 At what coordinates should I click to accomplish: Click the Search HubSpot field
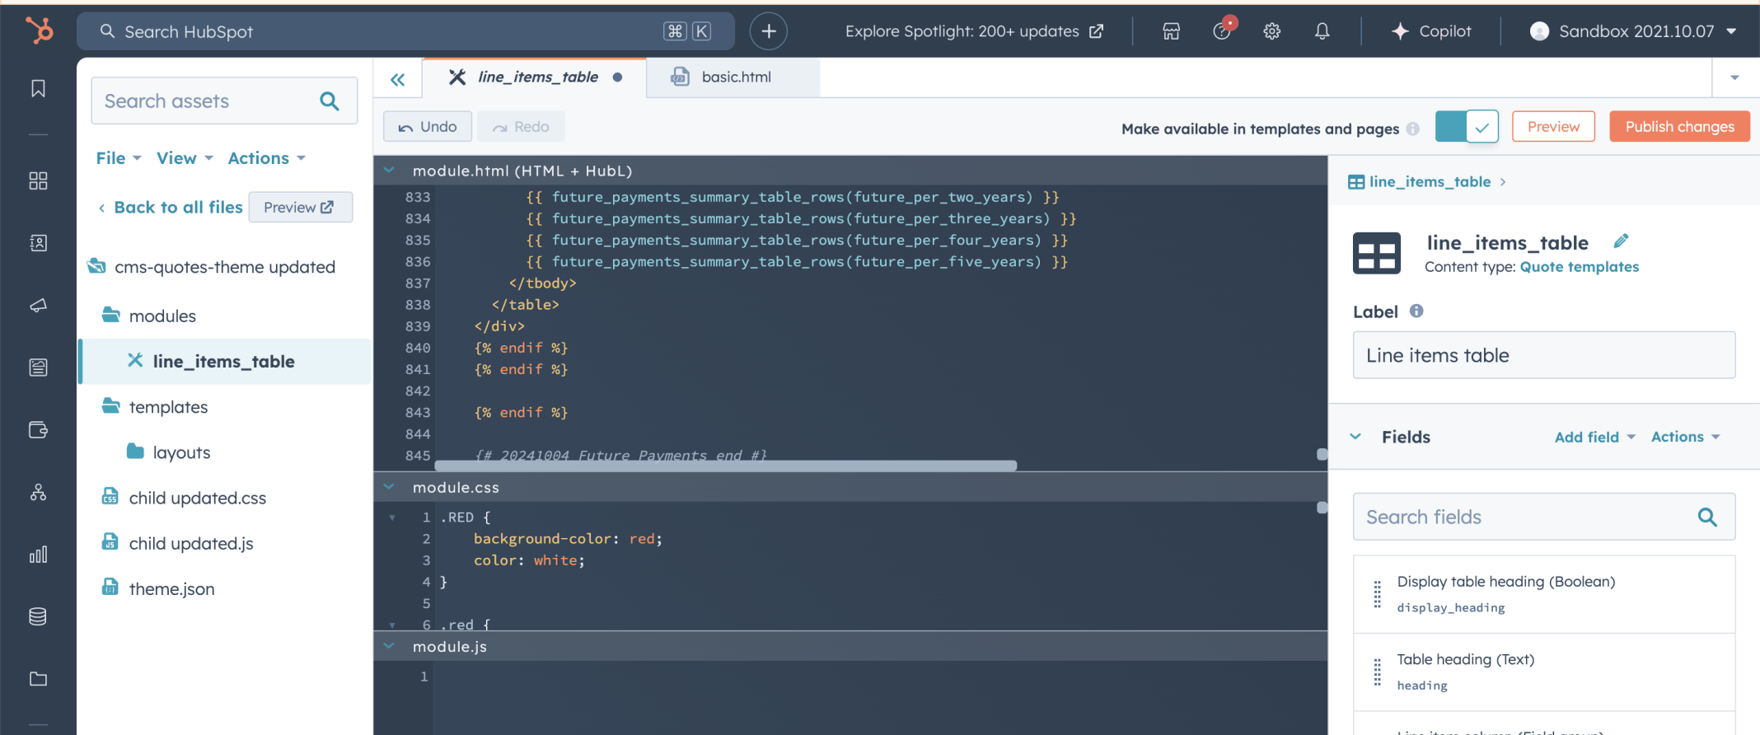coord(405,31)
